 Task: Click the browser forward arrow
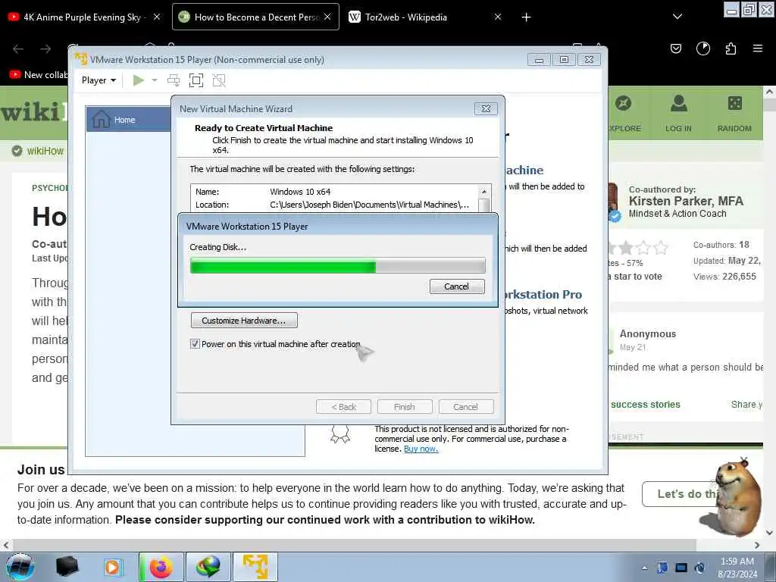pos(45,48)
